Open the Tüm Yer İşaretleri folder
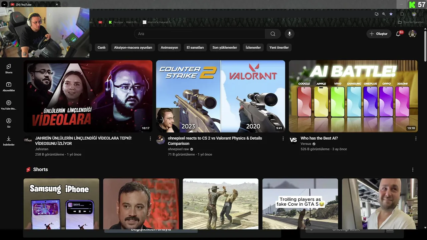Screen dimensions: 427x240 point(411,22)
